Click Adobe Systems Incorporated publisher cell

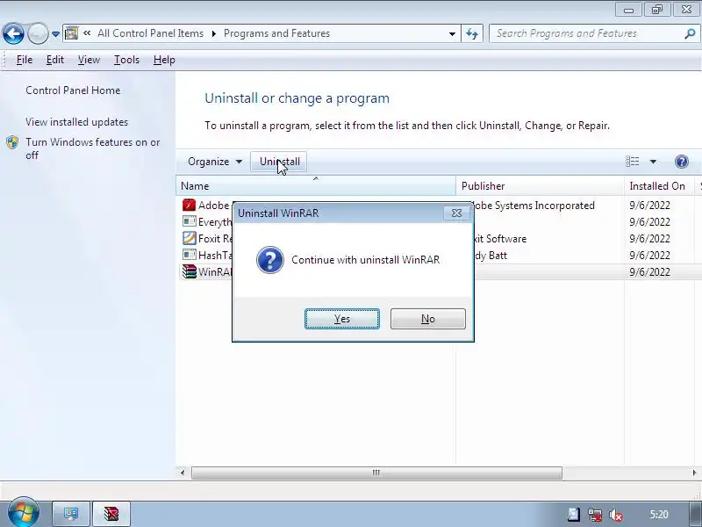(534, 206)
